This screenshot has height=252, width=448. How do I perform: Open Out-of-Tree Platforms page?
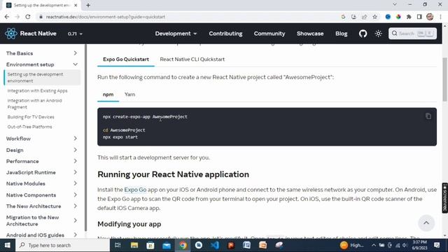[x=29, y=127]
